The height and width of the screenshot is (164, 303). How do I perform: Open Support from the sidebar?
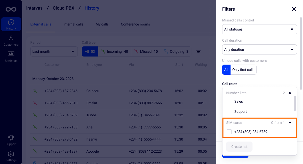click(11, 140)
